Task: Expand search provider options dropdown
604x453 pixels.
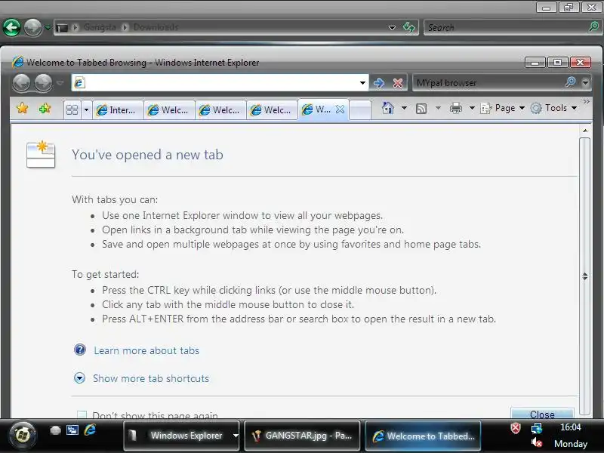Action: point(586,82)
